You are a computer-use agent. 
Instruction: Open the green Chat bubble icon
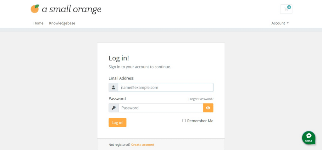pyautogui.click(x=309, y=138)
